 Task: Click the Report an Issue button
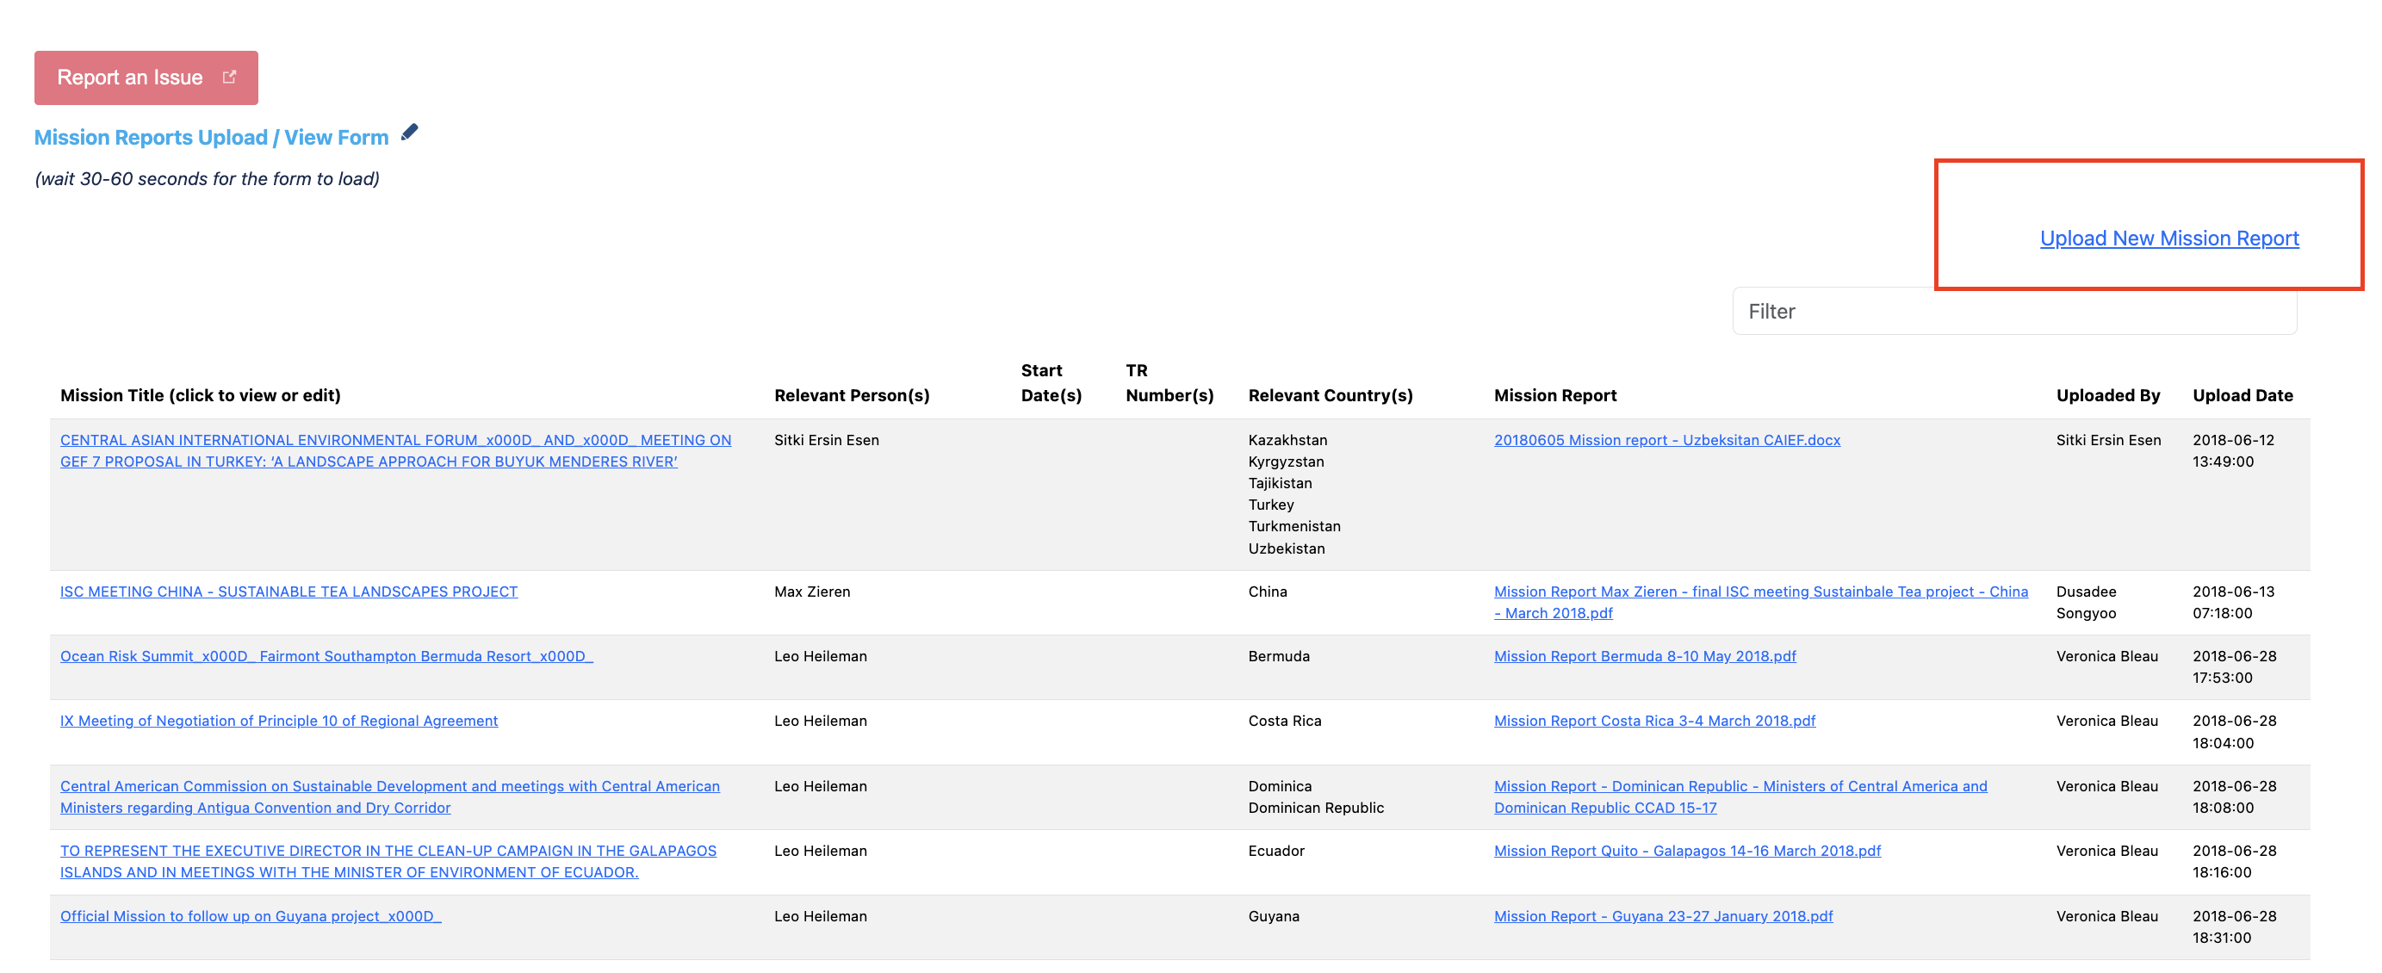click(146, 77)
